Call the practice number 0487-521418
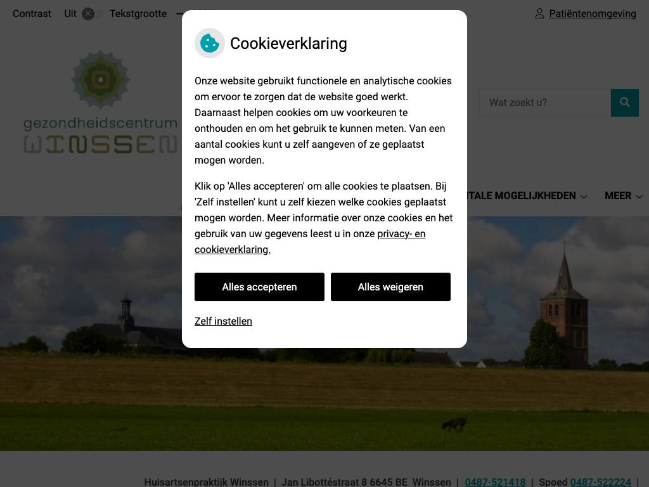This screenshot has height=487, width=649. point(495,482)
